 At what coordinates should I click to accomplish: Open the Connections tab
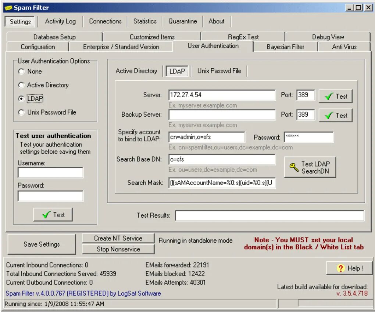(x=105, y=21)
